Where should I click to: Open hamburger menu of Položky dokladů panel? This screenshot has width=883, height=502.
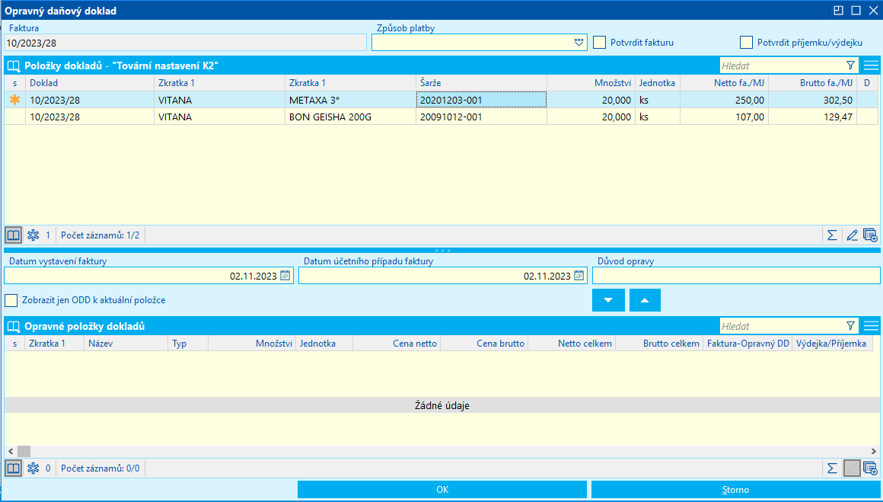(x=871, y=66)
